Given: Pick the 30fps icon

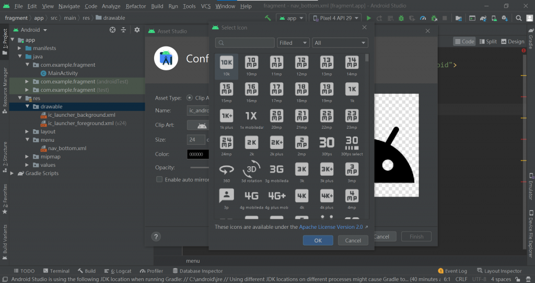Looking at the screenshot, I should [327, 146].
